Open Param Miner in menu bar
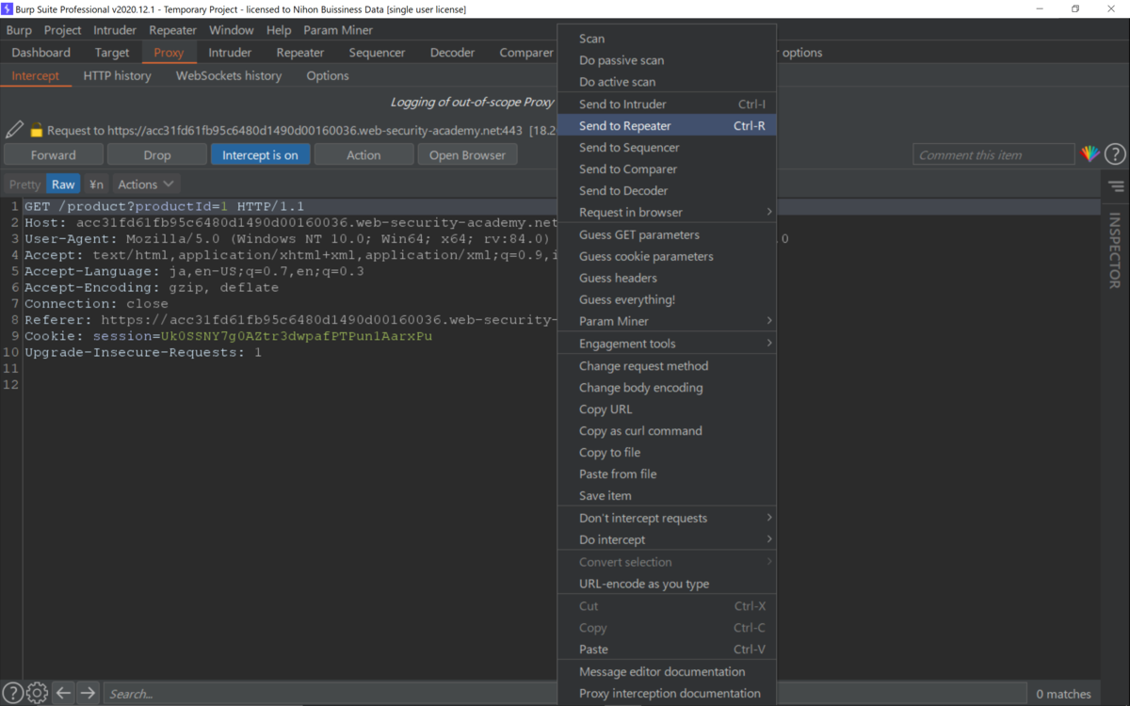The width and height of the screenshot is (1130, 706). click(x=338, y=30)
